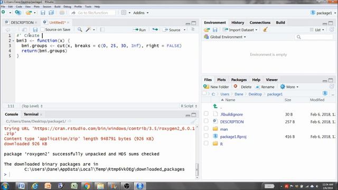This screenshot has width=338, height=190.
Task: Collapse the function fold arrow on line 2
Action: (x=13, y=41)
